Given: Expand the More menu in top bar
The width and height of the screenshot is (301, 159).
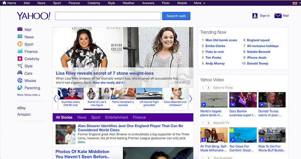Looking at the screenshot, I should click(x=199, y=3).
